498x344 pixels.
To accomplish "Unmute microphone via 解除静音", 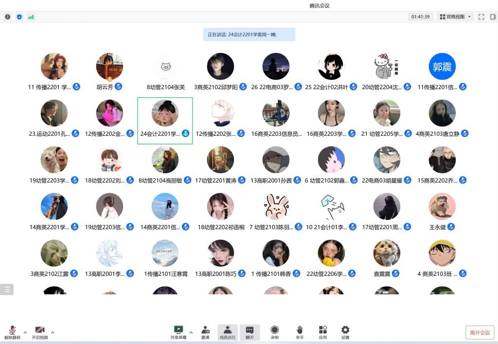I will (12, 332).
